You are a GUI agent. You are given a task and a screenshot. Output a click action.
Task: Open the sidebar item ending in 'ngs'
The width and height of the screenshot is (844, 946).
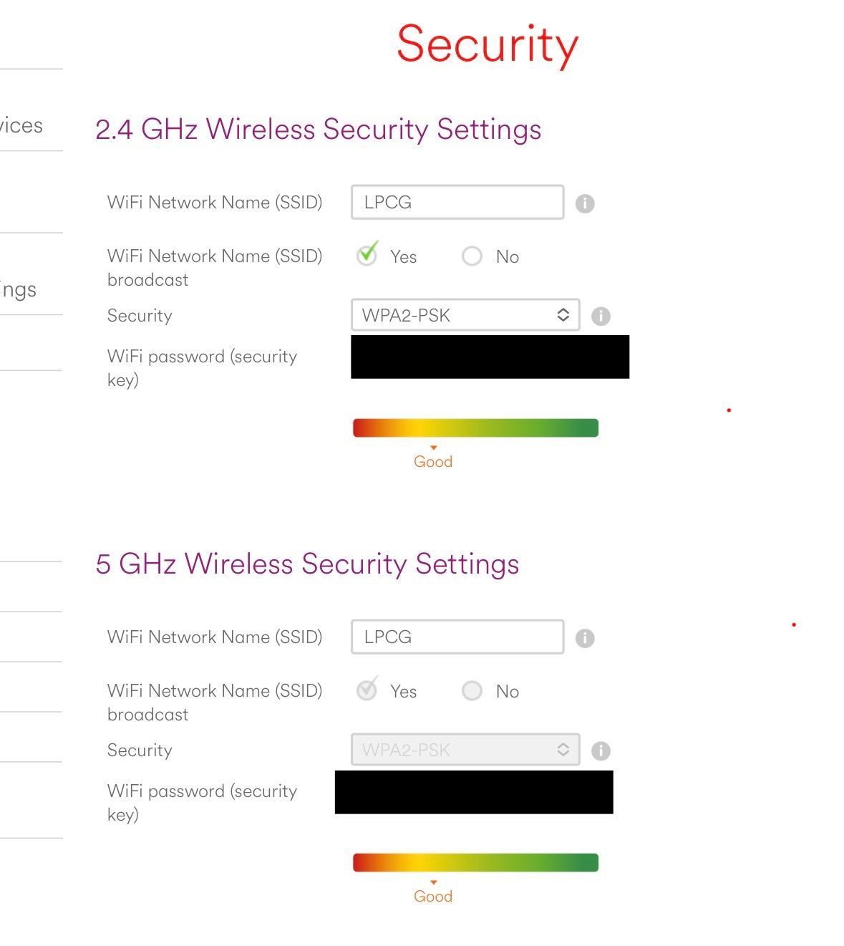tap(18, 289)
